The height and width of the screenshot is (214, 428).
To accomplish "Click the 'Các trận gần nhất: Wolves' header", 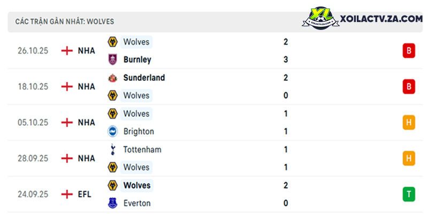I will (65, 22).
